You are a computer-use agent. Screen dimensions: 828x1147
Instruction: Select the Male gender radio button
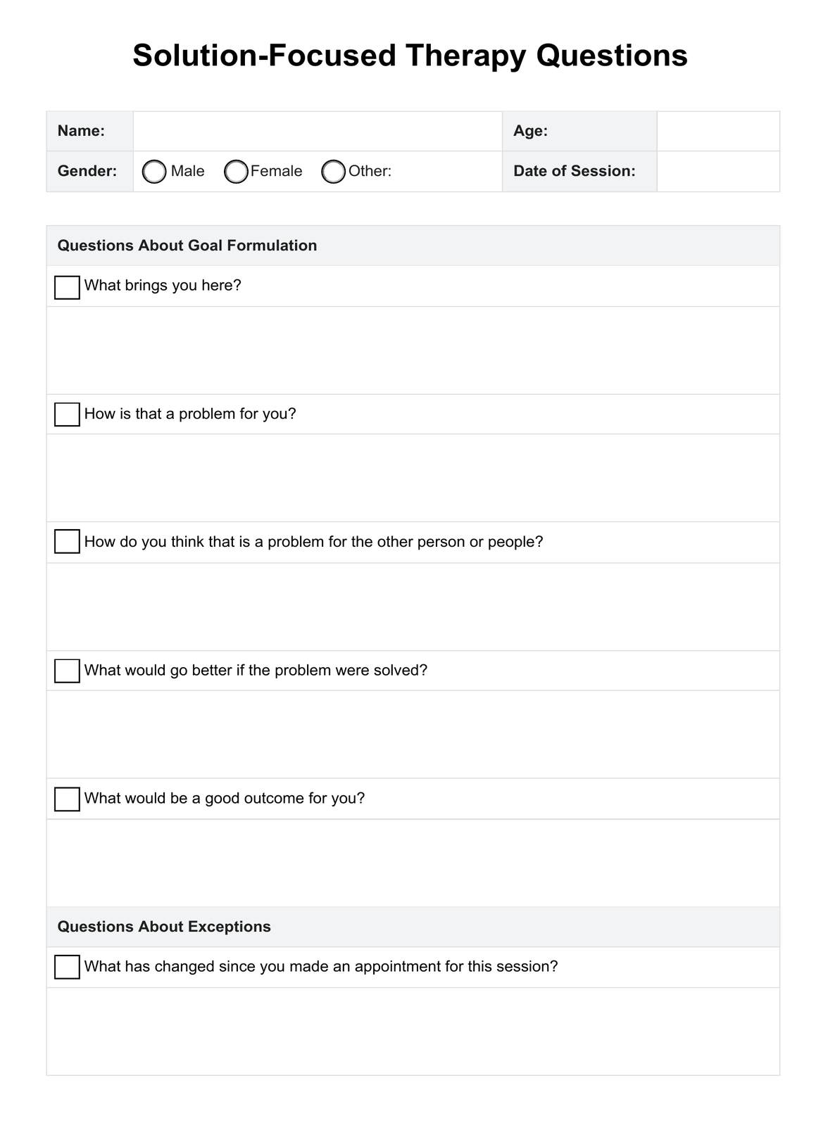(154, 172)
